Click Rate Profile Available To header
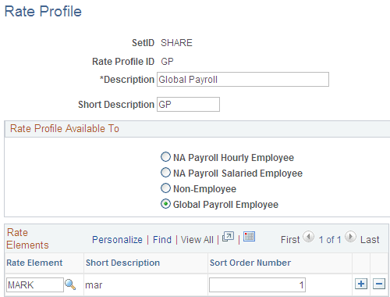The image size is (390, 297). (x=65, y=128)
